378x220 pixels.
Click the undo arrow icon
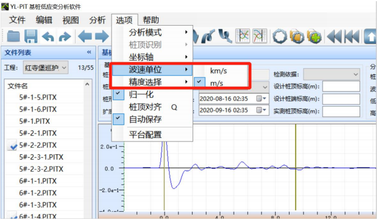(x=48, y=37)
